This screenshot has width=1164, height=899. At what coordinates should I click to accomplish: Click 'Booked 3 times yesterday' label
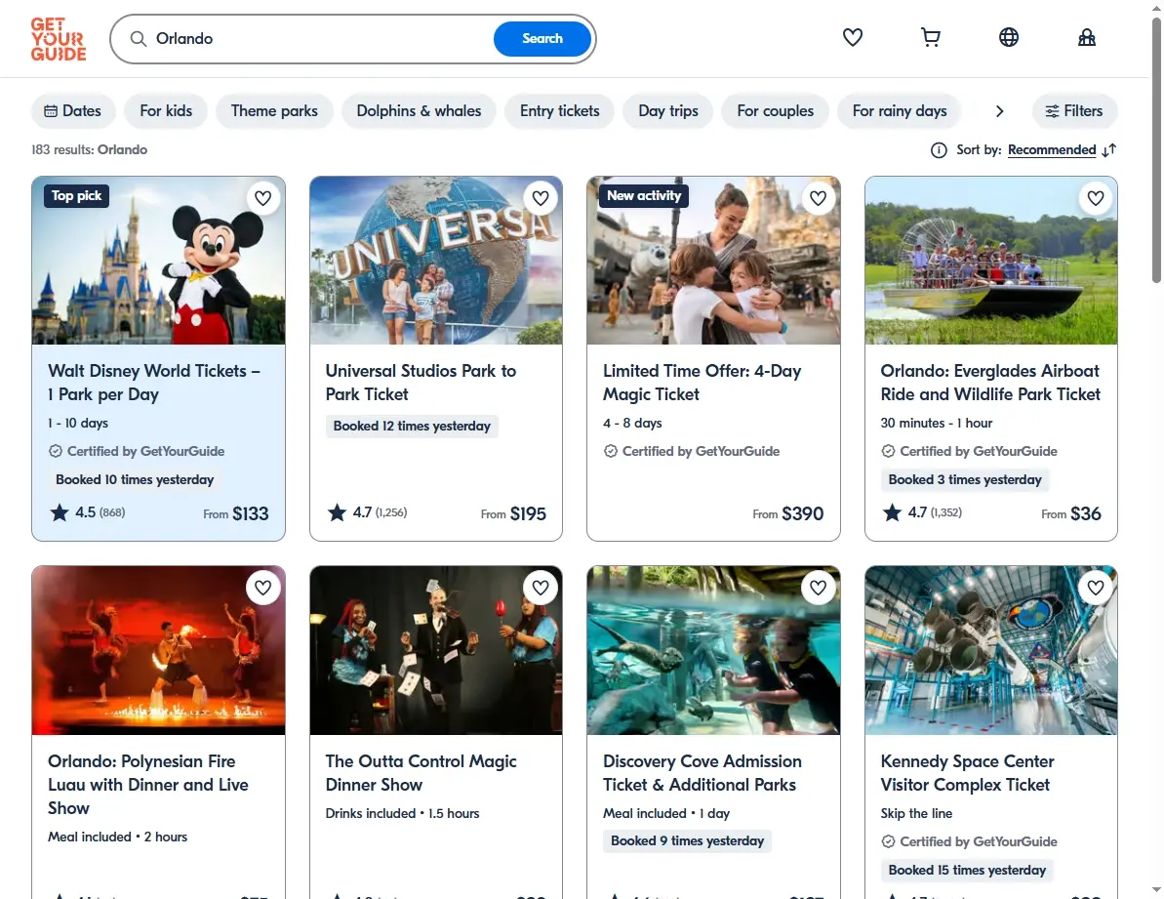(964, 479)
